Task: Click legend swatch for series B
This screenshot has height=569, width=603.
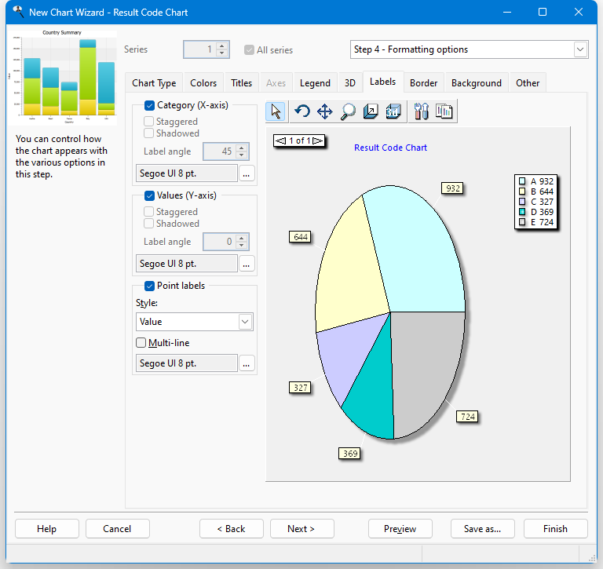Action: pos(522,191)
